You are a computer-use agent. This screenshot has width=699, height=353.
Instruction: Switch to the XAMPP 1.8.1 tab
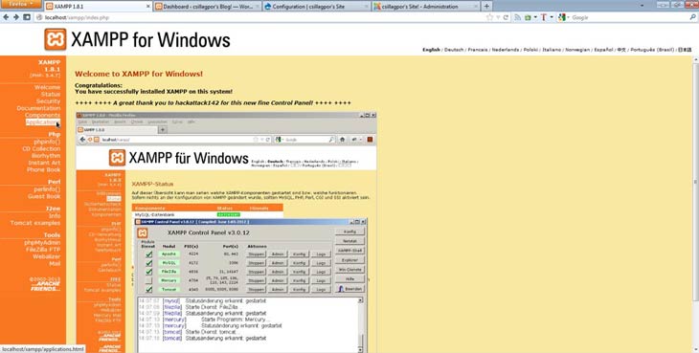pyautogui.click(x=98, y=7)
